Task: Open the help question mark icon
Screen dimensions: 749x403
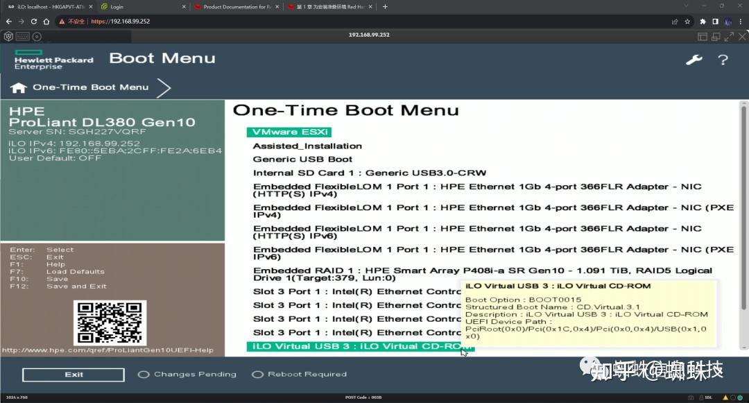Action: 723,60
